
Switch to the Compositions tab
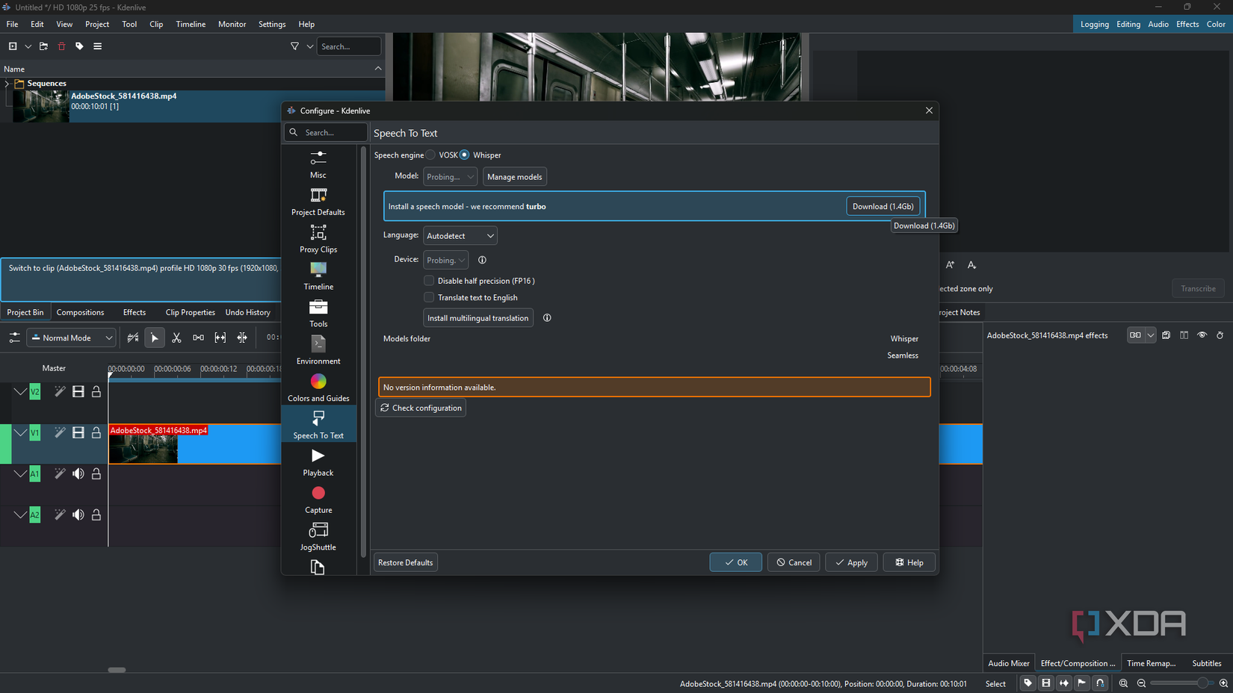coord(80,312)
